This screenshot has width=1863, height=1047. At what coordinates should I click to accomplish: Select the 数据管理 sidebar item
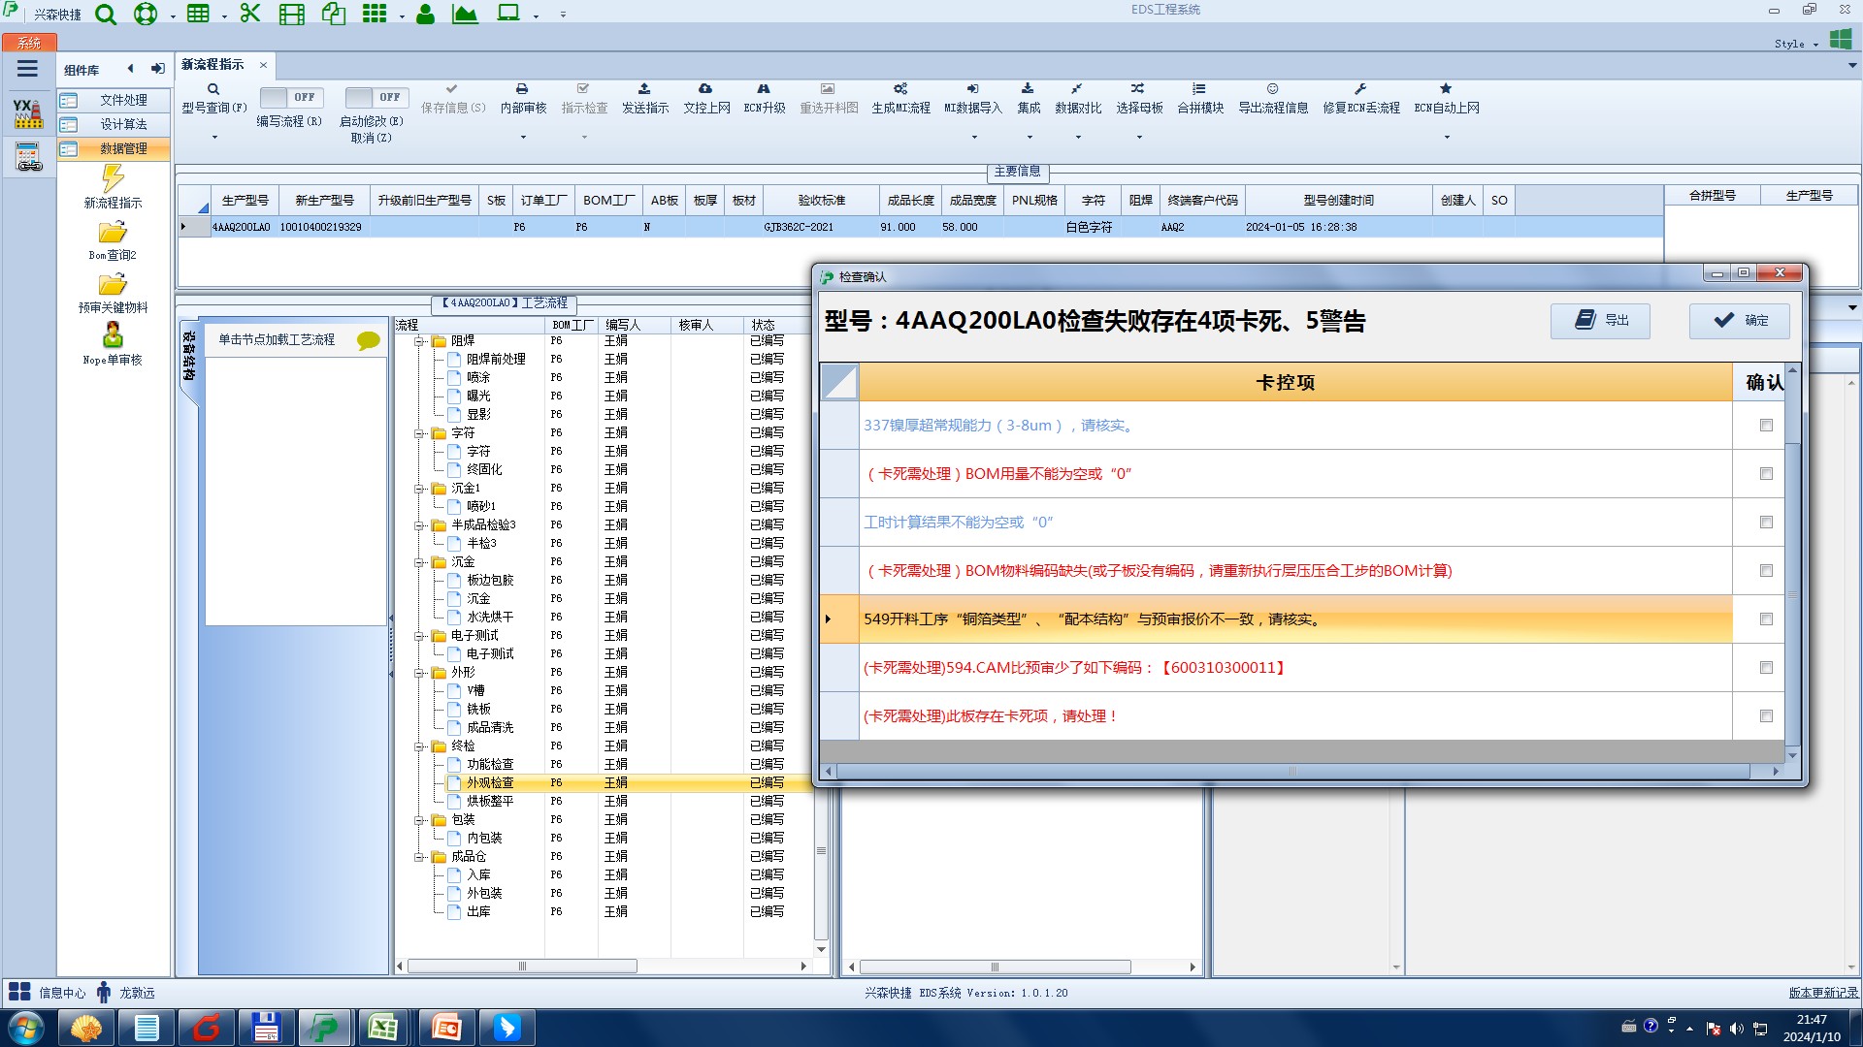(123, 148)
